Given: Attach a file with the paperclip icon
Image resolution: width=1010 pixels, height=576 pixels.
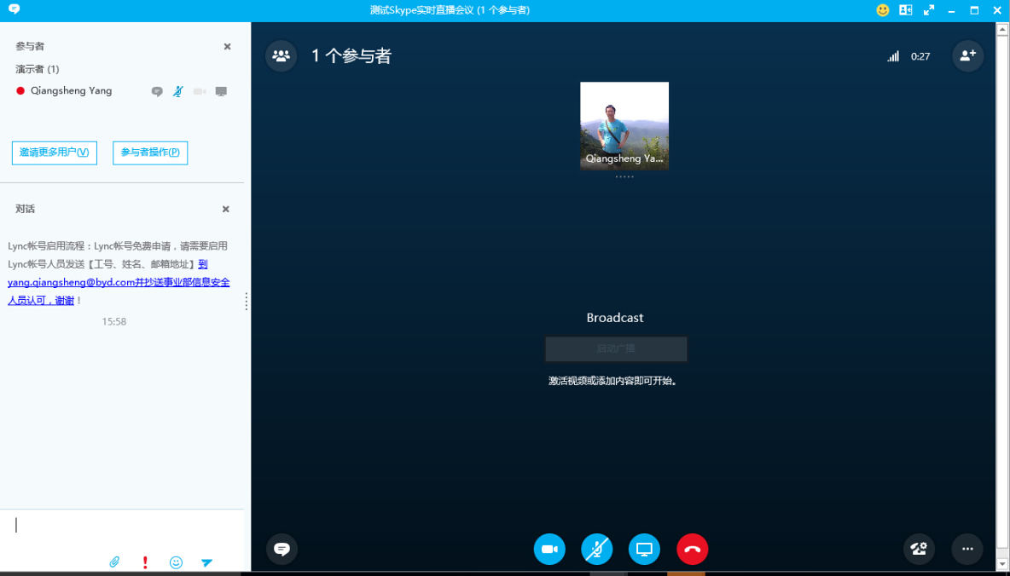Looking at the screenshot, I should (114, 562).
